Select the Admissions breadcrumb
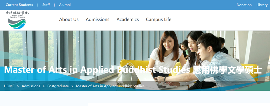Image resolution: width=270 pixels, height=106 pixels. click(31, 86)
